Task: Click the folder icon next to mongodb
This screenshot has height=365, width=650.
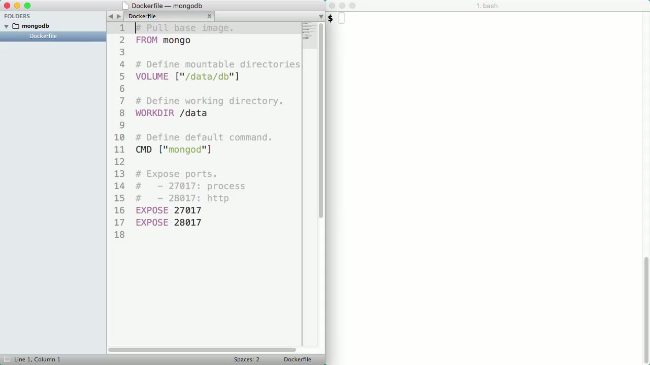Action: 16,26
